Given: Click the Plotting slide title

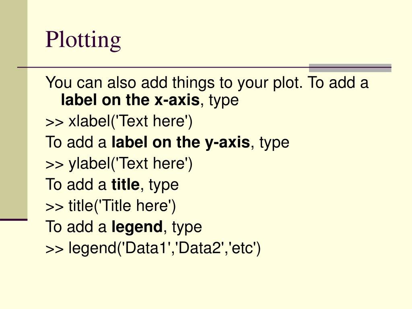Looking at the screenshot, I should click(x=83, y=40).
